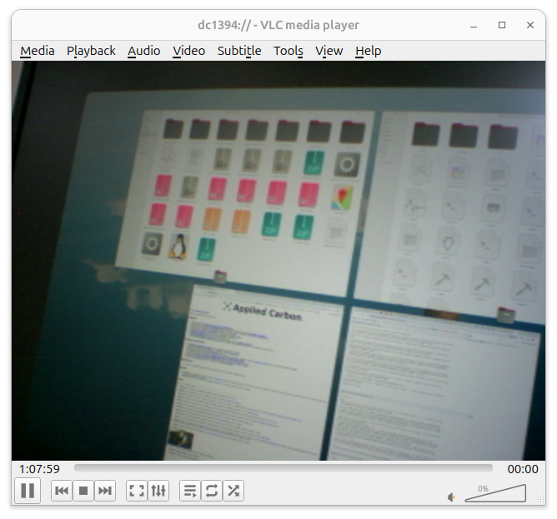Adjust the volume slider
Viewport: 557px width, 519px height.
495,493
